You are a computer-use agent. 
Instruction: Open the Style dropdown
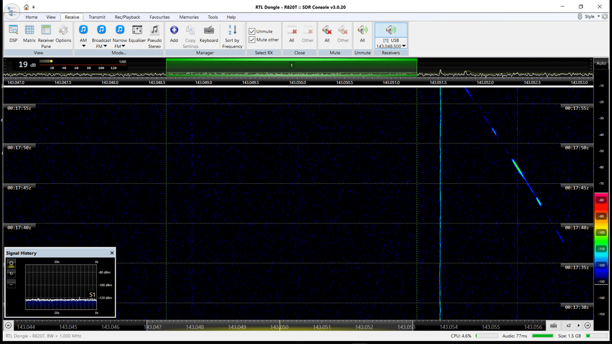[592, 16]
